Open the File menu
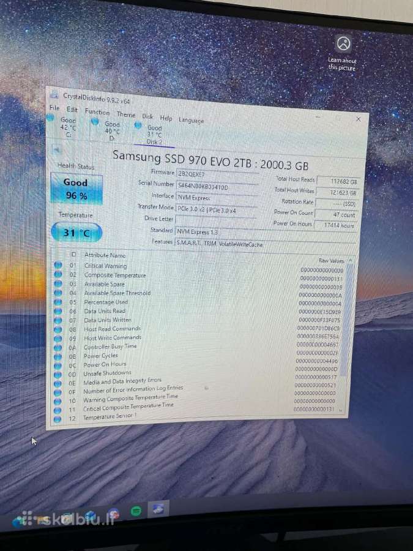This screenshot has height=551, width=413. [54, 108]
